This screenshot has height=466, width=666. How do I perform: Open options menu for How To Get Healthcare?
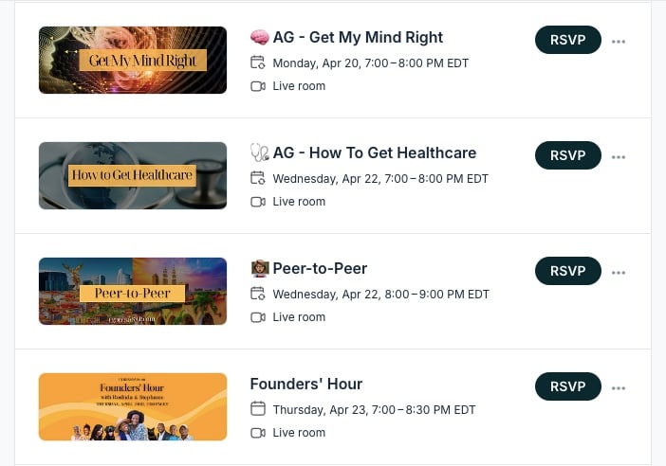[619, 157]
